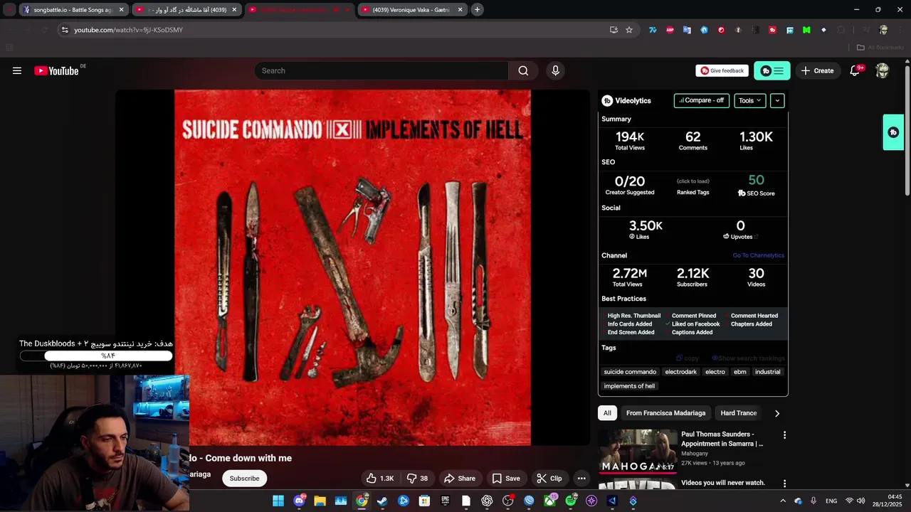This screenshot has height=512, width=911.
Task: Show more filter chips with right arrow
Action: pos(777,413)
